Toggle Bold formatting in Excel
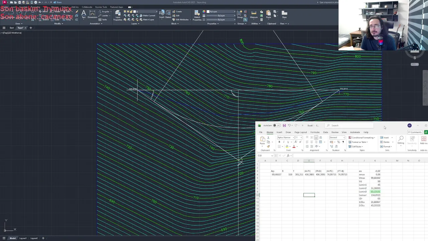The image size is (428, 241). tap(280, 142)
